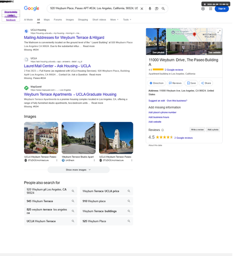Open quick settings gear icon
Image resolution: width=235 pixels, height=256 pixels.
point(203,9)
